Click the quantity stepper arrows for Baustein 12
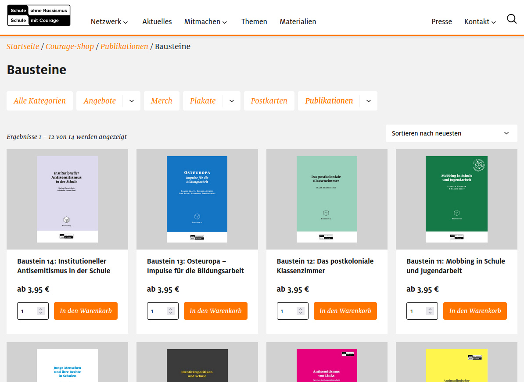This screenshot has width=524, height=382. click(301, 311)
